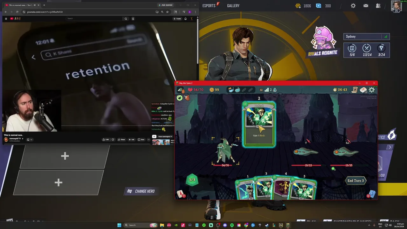Open a new Chrome tab
407x229 pixels.
44,5
